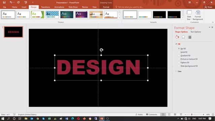Click the PowerPoint taskbar icon
This screenshot has height=121, width=215.
click(x=101, y=119)
